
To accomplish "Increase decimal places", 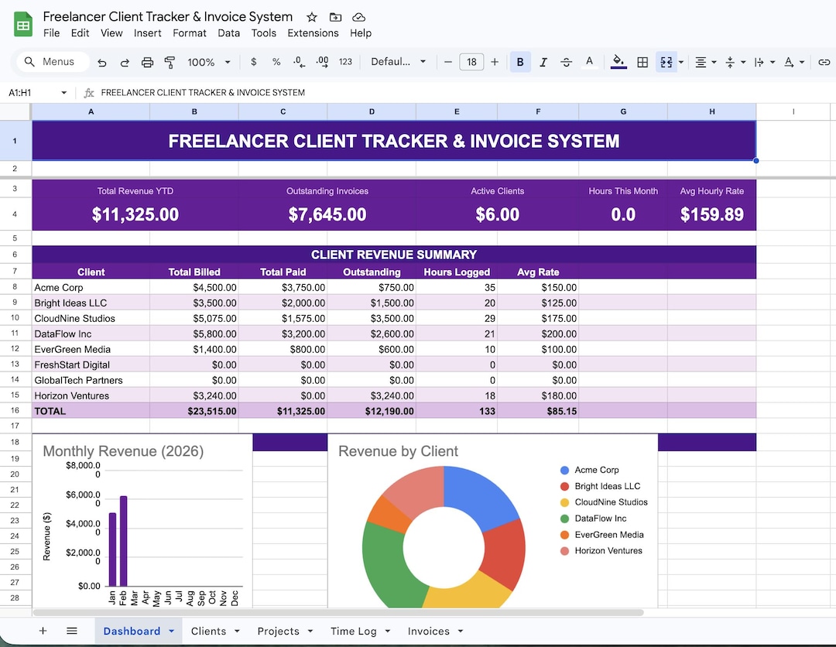I will (322, 62).
